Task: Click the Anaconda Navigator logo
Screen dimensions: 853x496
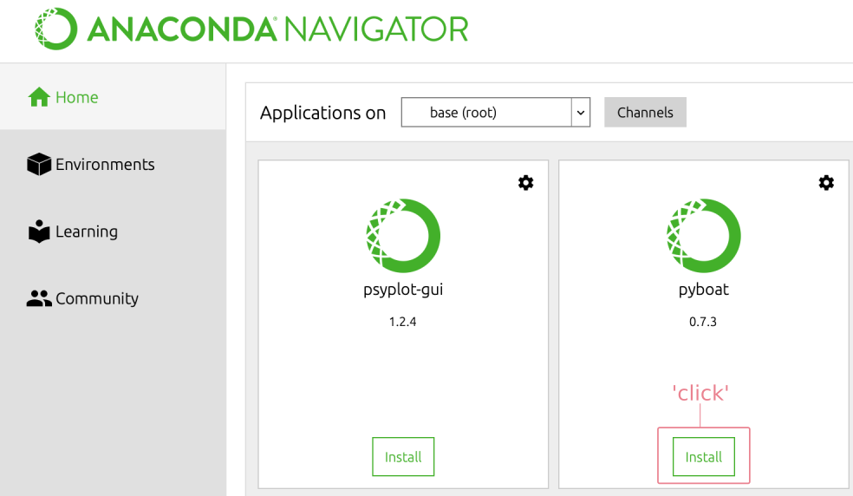Action: pos(251,29)
